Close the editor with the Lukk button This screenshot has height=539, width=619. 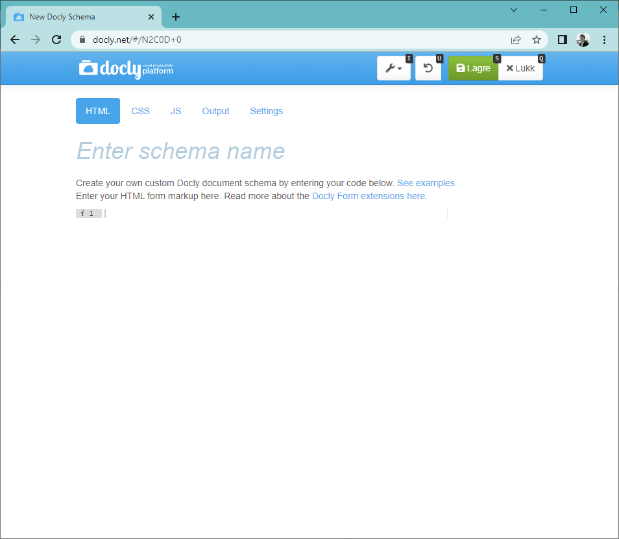pos(520,68)
